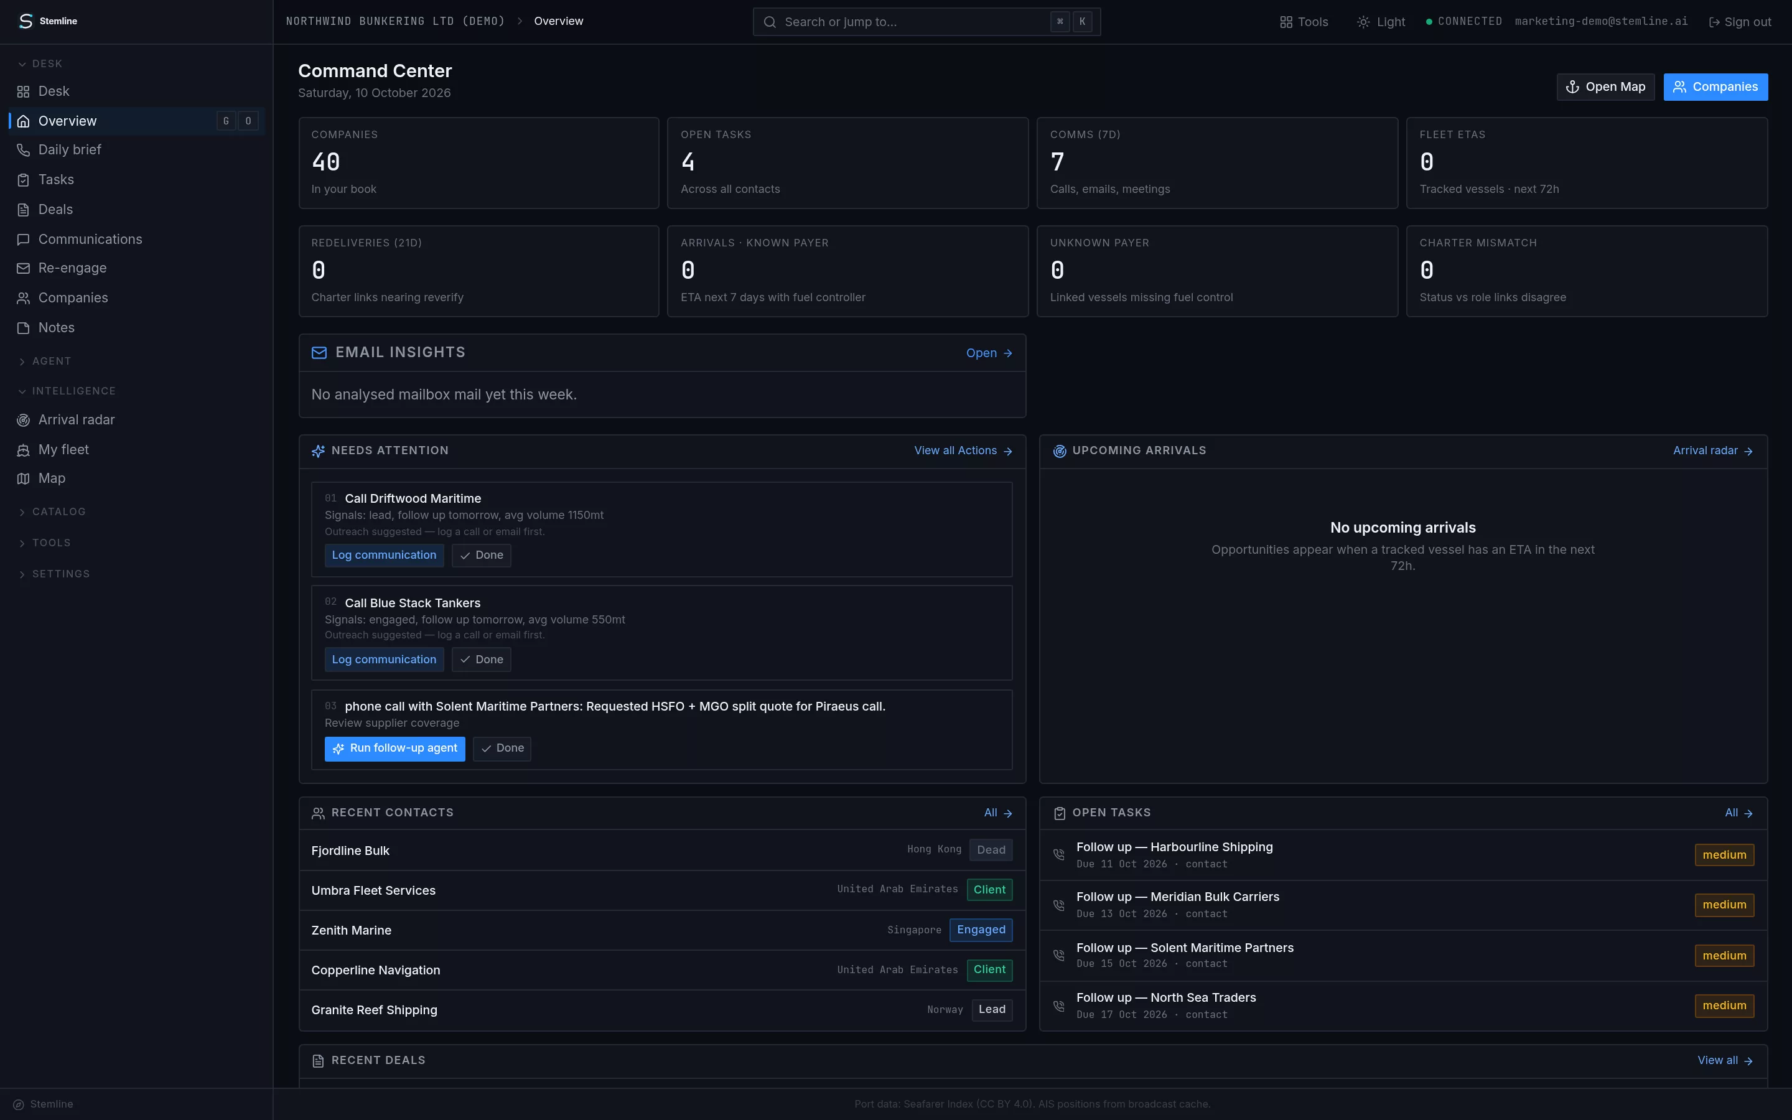Screen dimensions: 1792x1120
Task: Run follow-up agent for Solent call
Action: pyautogui.click(x=394, y=748)
